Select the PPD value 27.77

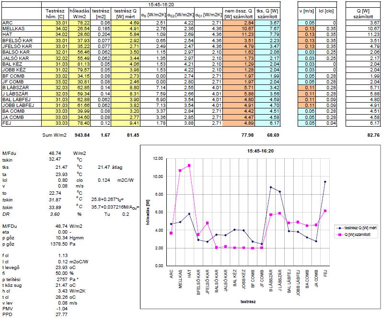click(x=61, y=315)
